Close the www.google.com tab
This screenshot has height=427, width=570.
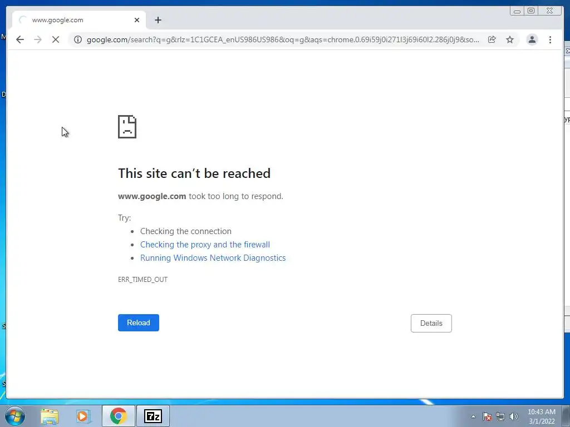(x=137, y=20)
